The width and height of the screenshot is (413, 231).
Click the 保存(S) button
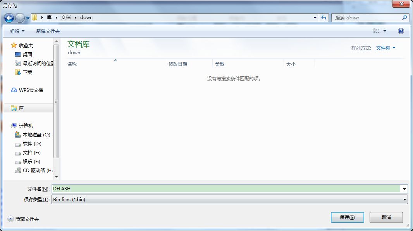click(347, 217)
